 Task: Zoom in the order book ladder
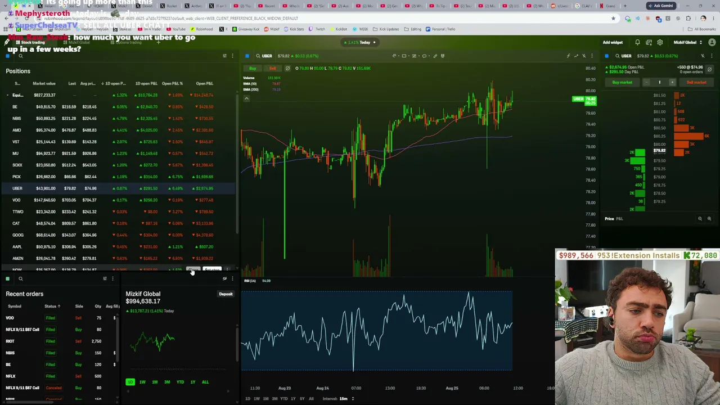pyautogui.click(x=709, y=218)
